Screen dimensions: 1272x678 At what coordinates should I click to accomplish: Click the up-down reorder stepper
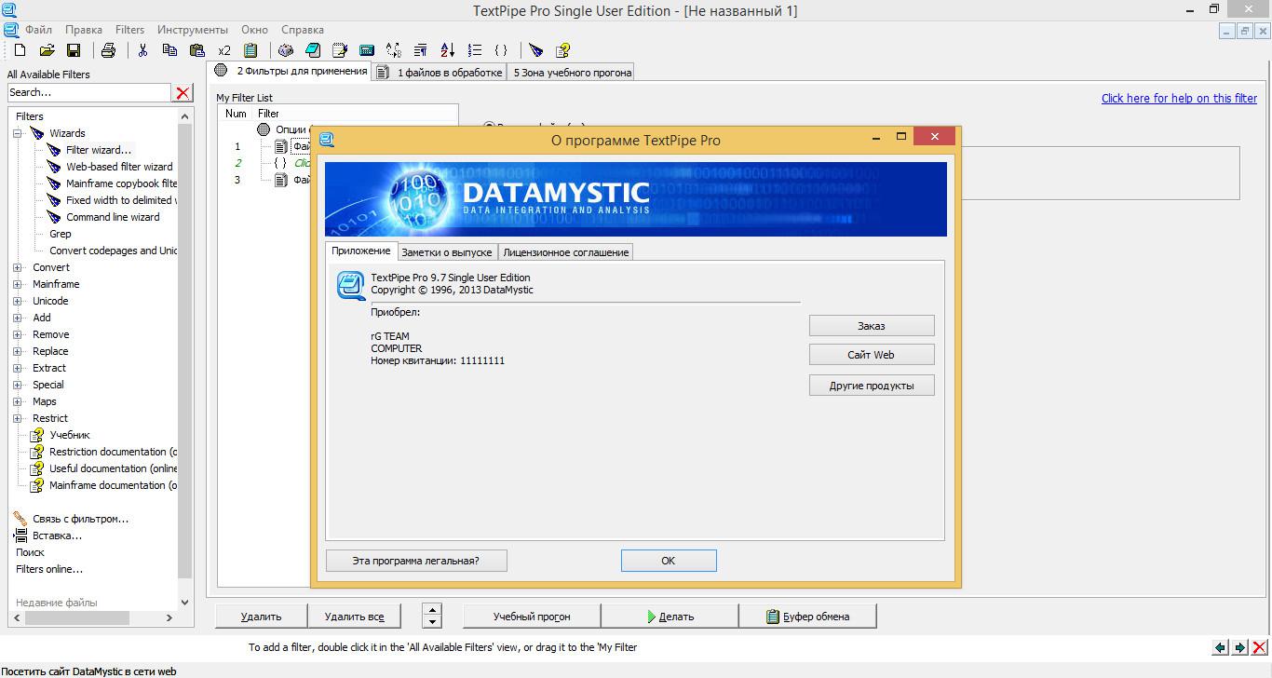[431, 617]
